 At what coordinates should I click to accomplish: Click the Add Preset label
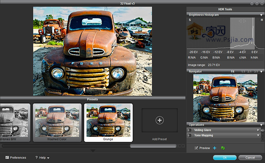[159, 139]
